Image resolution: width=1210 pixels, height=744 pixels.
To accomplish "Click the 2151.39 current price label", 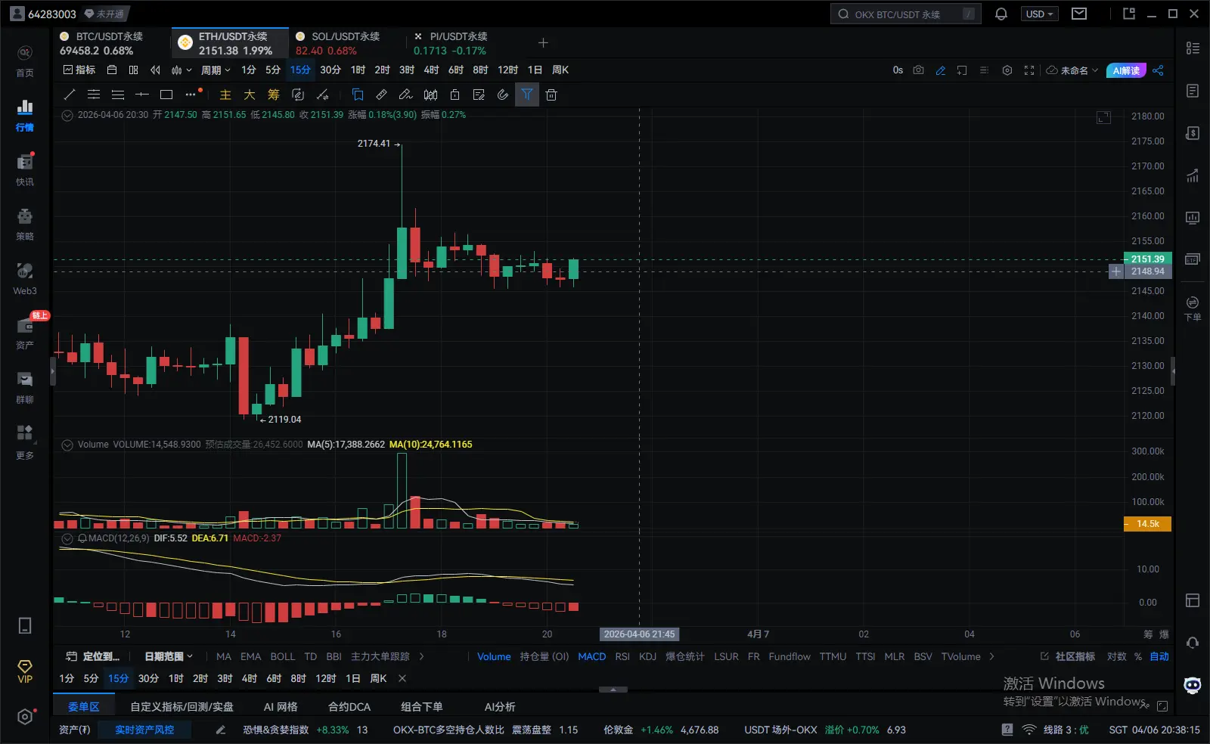I will 1147,259.
